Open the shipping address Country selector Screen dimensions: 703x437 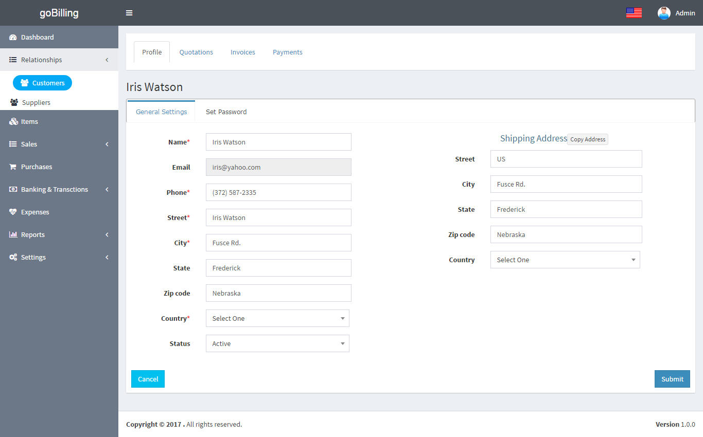[x=565, y=260]
